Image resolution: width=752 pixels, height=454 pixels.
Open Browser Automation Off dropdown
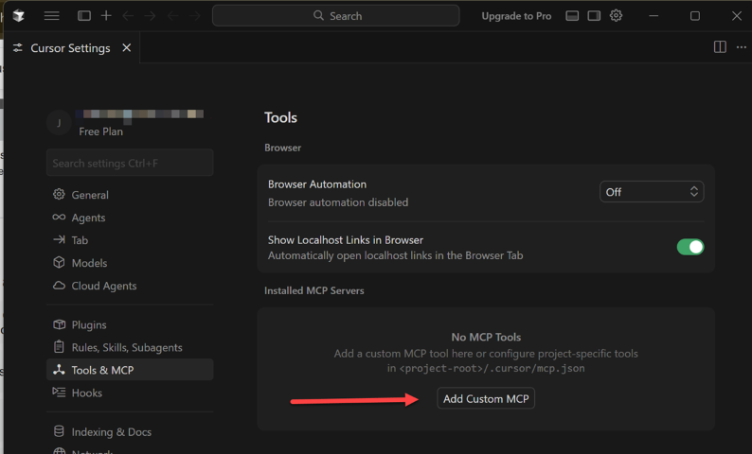point(652,192)
